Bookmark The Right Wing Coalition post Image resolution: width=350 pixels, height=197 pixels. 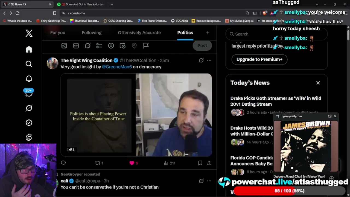(x=200, y=163)
